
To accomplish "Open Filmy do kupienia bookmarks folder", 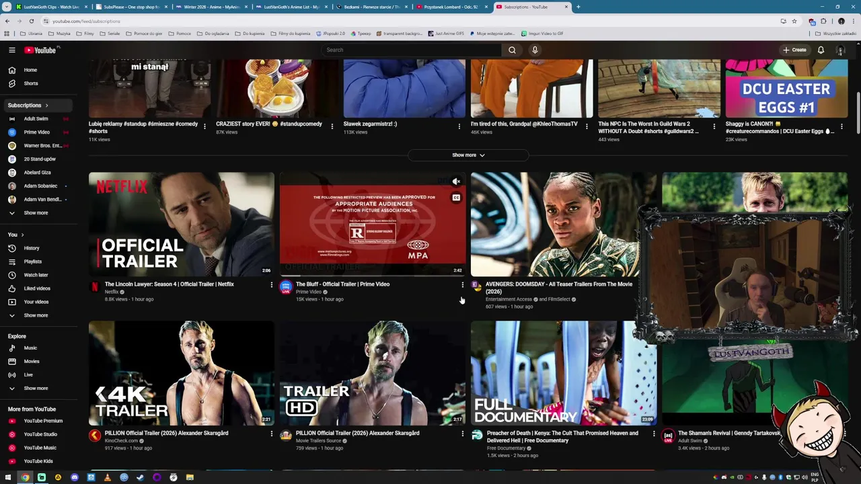I will coord(291,33).
